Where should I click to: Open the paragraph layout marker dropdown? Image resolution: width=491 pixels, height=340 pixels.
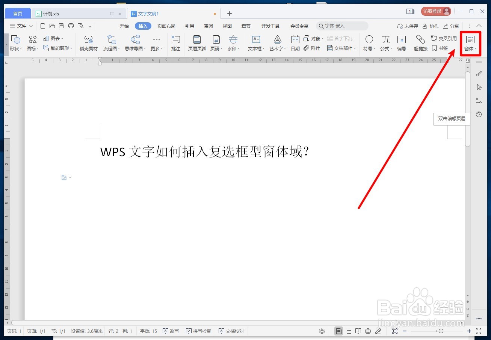(66, 177)
